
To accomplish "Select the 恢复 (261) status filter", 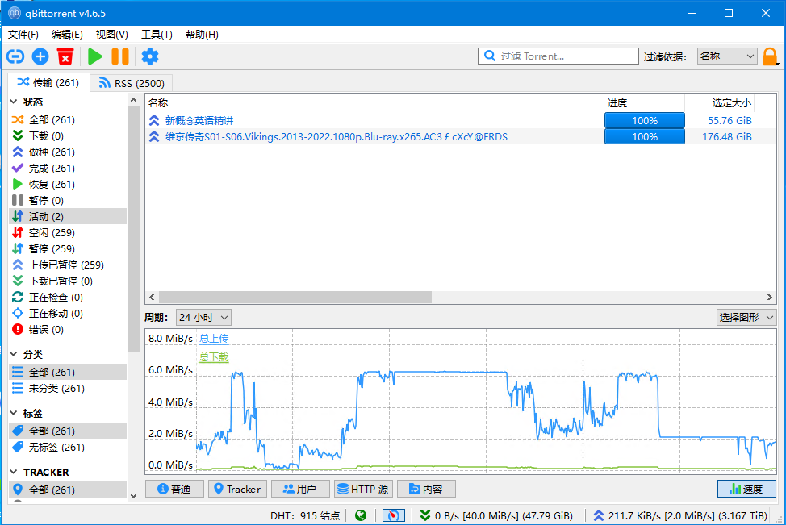I will (x=68, y=185).
